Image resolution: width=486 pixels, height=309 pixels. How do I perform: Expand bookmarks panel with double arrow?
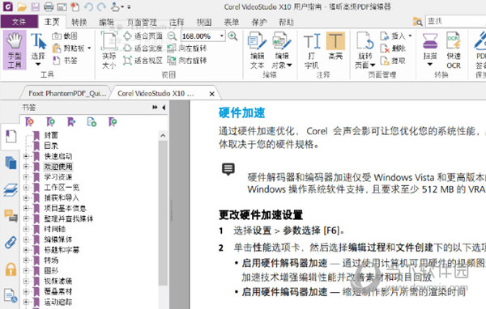(x=155, y=108)
